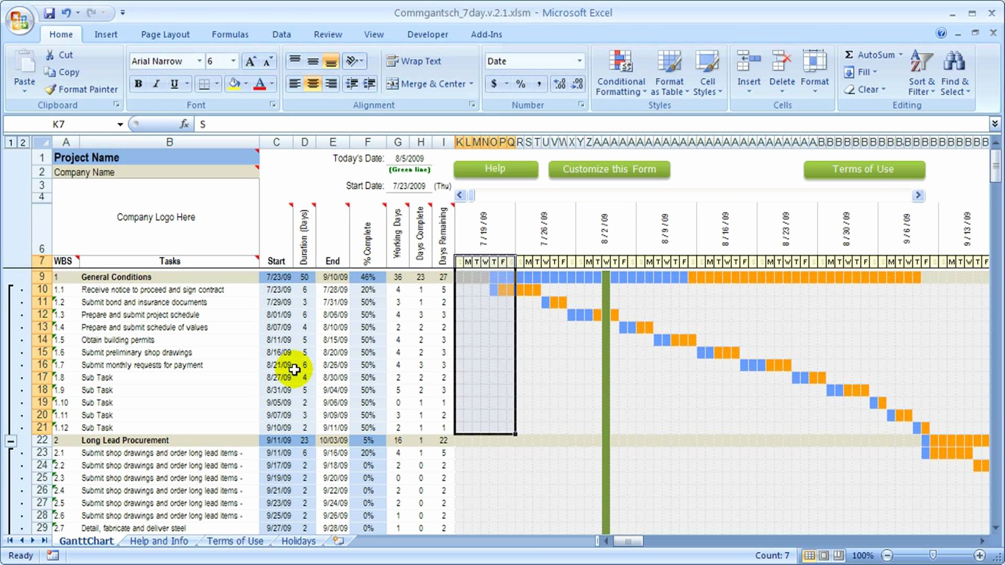Open the Insert ribbon tab
Viewport: 1005px width, 565px height.
click(106, 35)
